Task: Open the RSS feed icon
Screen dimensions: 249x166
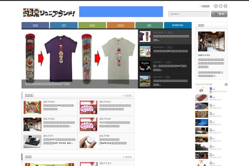Action: click(x=216, y=6)
